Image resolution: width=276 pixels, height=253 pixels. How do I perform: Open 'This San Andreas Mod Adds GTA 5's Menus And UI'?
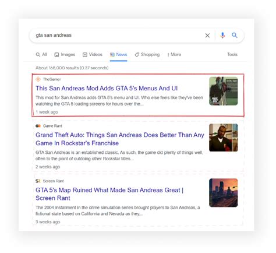(x=107, y=88)
